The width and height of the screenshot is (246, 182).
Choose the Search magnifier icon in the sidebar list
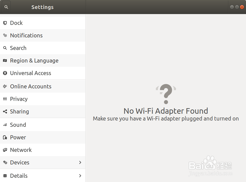tap(5, 48)
